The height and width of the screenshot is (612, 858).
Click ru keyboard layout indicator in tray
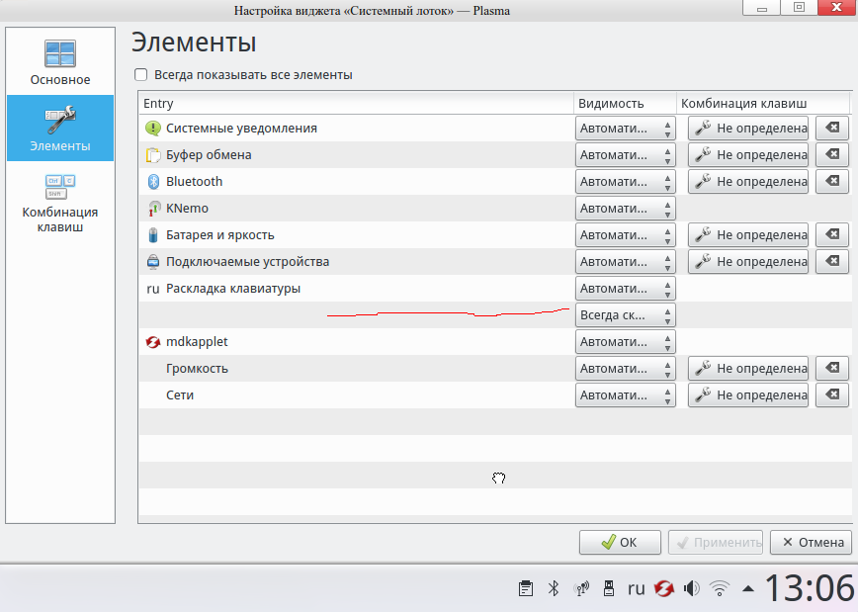[636, 588]
